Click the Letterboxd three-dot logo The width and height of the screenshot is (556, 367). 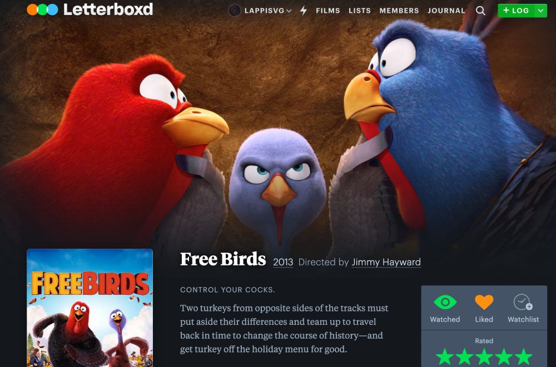pyautogui.click(x=43, y=9)
